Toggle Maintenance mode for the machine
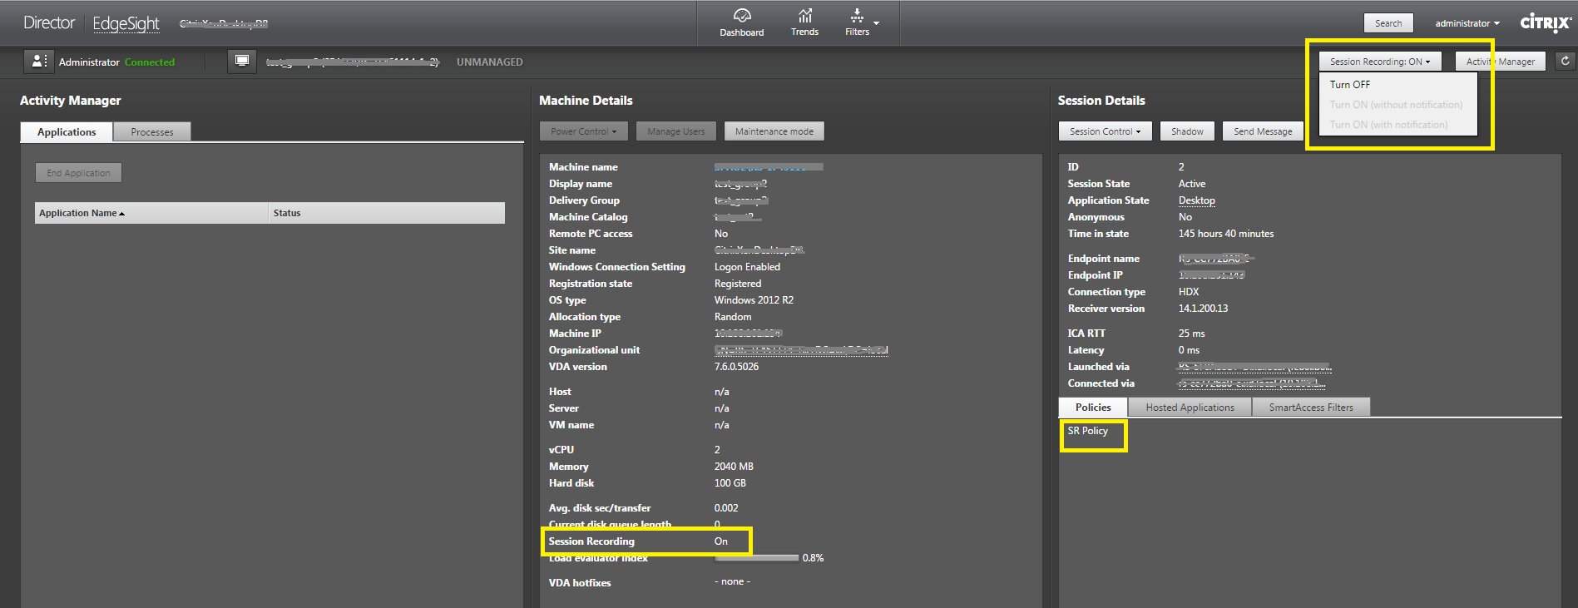 (774, 131)
